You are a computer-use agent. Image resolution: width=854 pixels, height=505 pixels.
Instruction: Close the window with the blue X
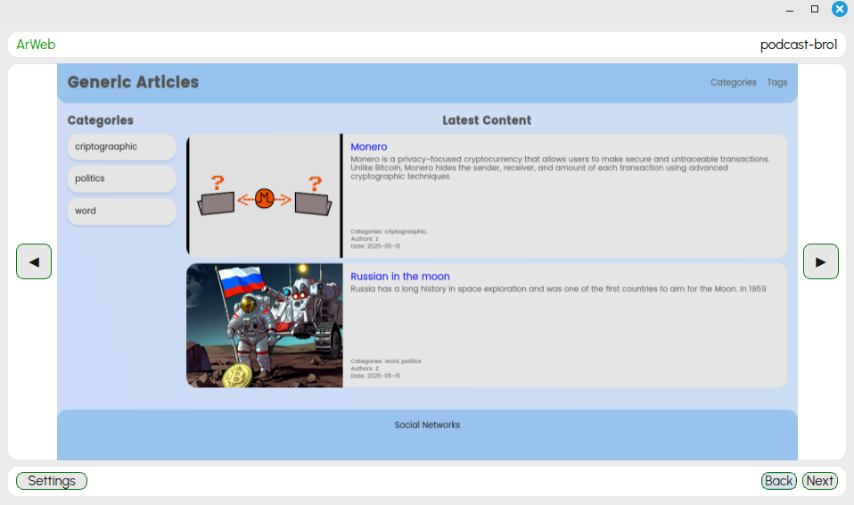(x=840, y=9)
